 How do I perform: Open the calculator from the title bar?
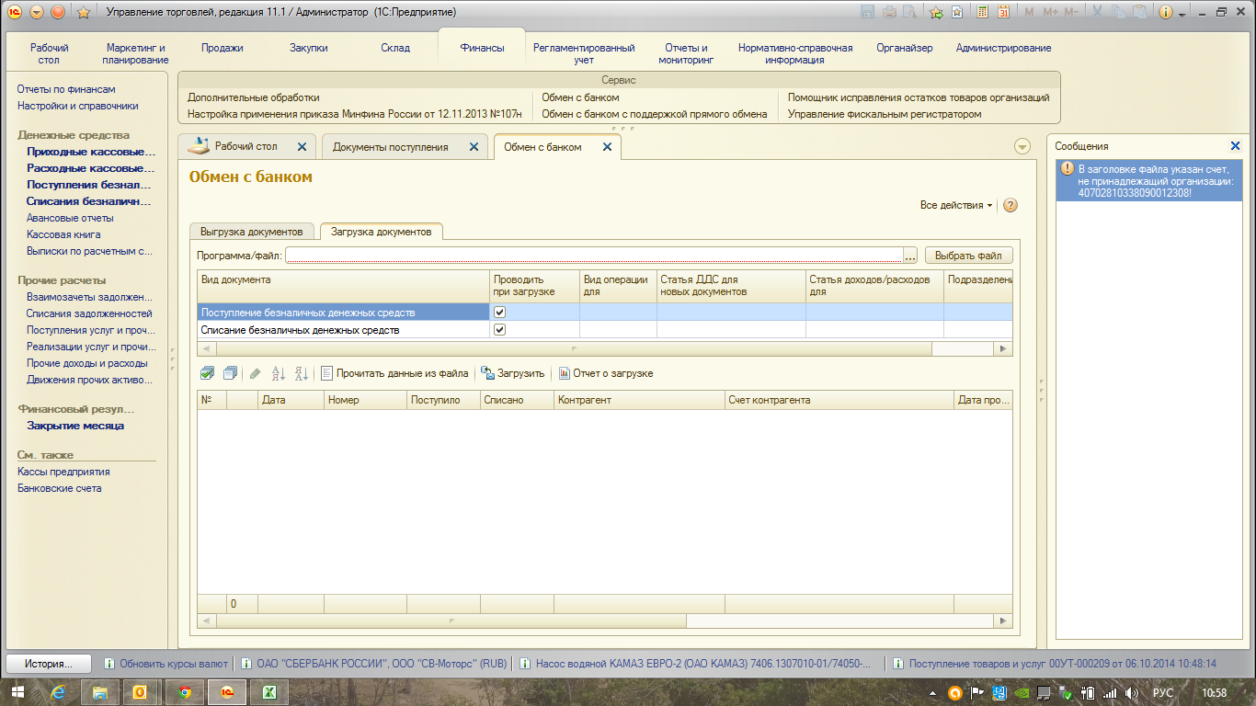tap(982, 12)
